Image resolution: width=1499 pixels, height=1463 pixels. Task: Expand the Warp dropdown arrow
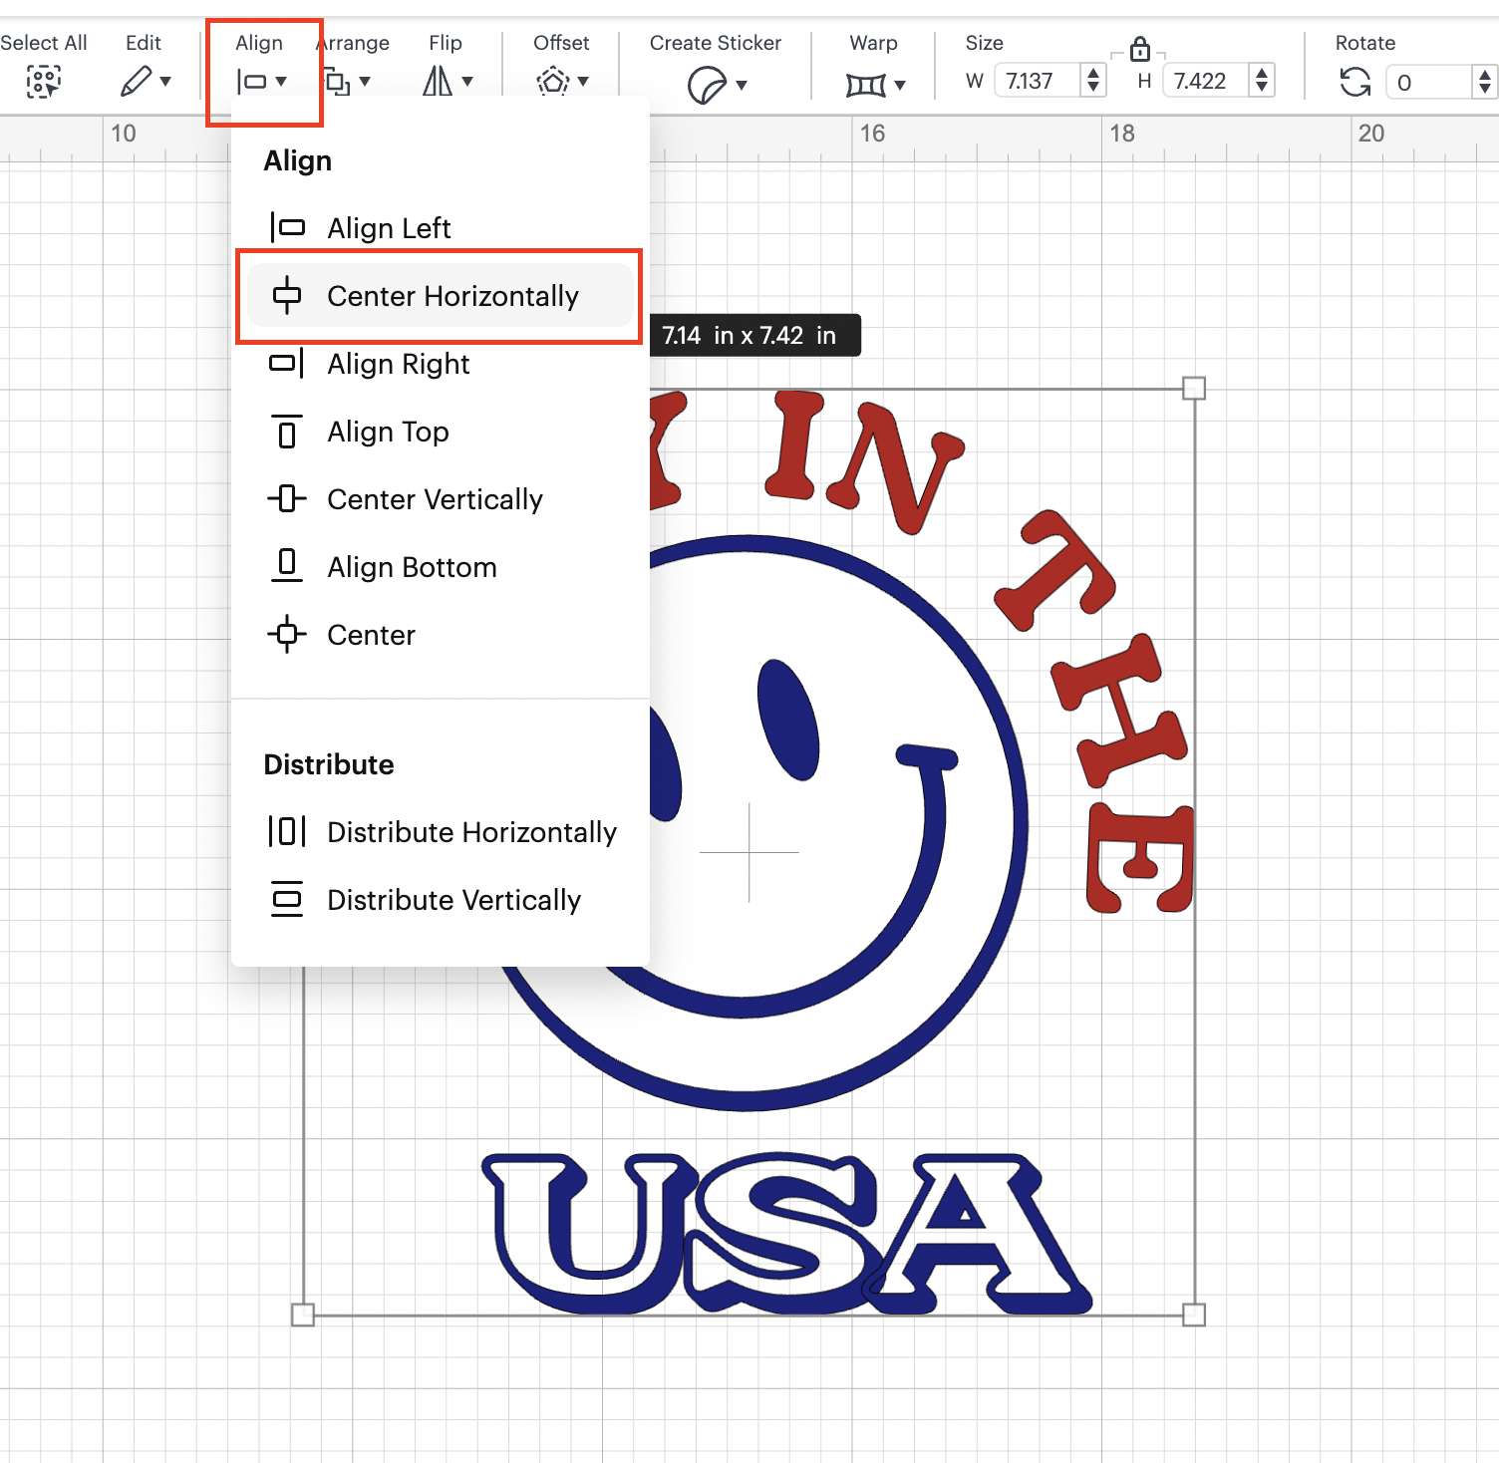click(900, 86)
